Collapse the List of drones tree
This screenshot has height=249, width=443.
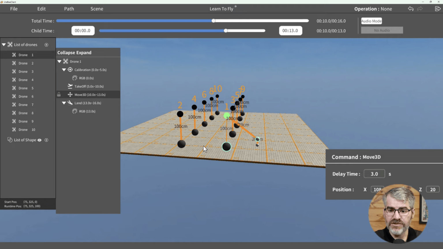tap(4, 45)
